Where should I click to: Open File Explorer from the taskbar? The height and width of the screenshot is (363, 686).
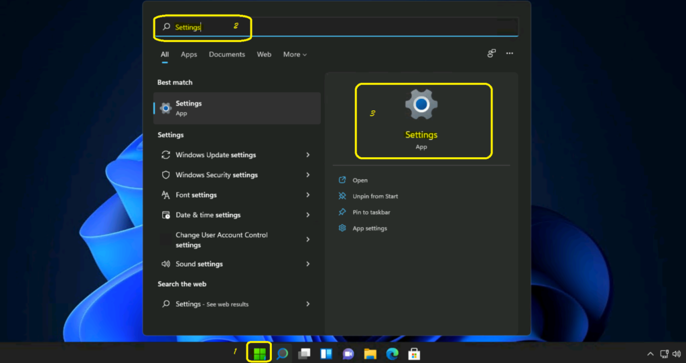370,354
